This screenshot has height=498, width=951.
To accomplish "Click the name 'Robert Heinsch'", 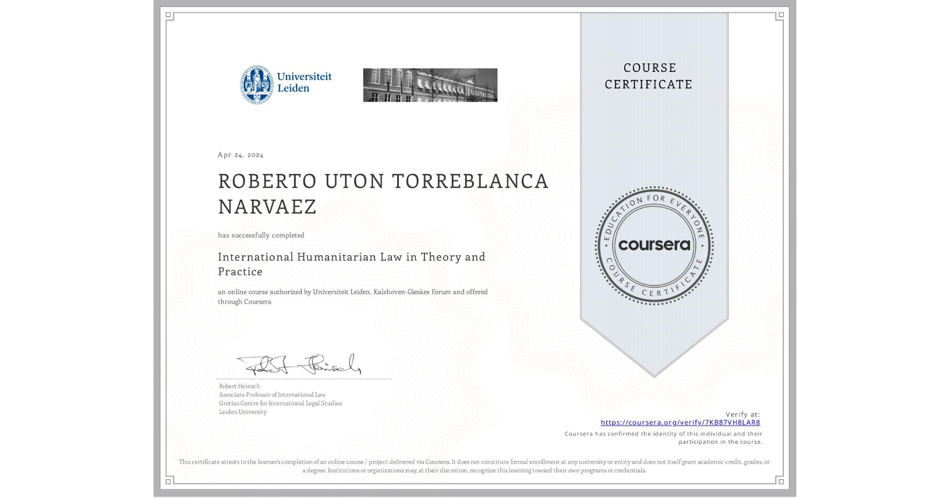I will click(x=239, y=386).
